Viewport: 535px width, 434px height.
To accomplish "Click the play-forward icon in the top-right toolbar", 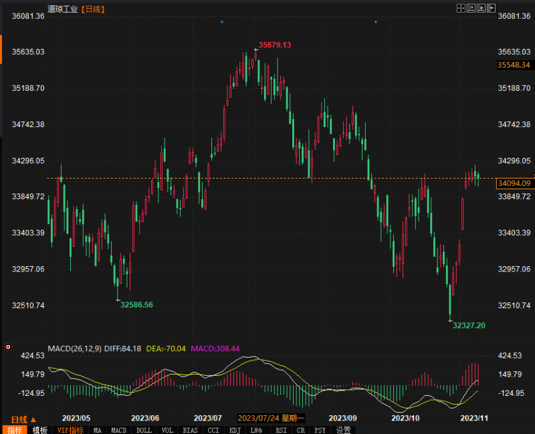I will click(x=481, y=7).
